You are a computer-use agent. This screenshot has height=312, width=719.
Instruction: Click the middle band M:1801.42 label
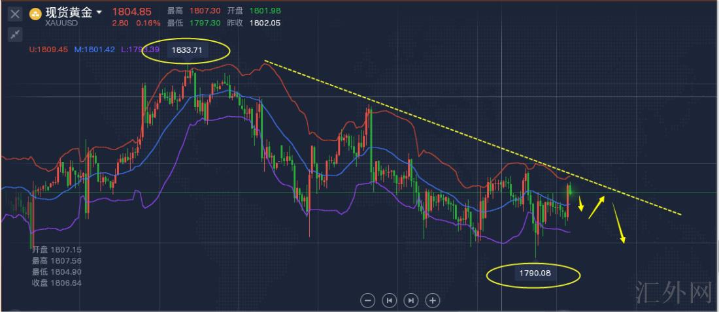point(95,50)
